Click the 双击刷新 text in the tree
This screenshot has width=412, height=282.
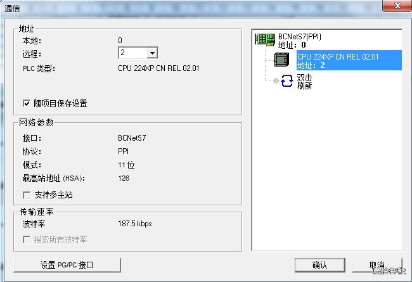(x=304, y=82)
